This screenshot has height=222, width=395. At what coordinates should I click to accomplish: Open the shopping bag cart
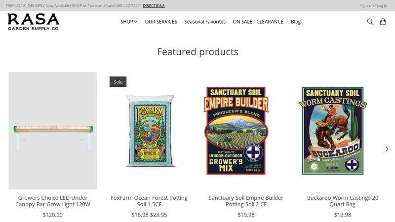[383, 22]
